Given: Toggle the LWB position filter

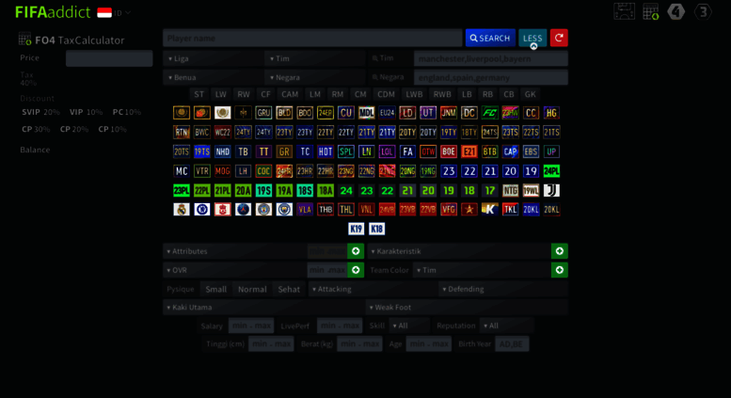Looking at the screenshot, I should pyautogui.click(x=414, y=94).
